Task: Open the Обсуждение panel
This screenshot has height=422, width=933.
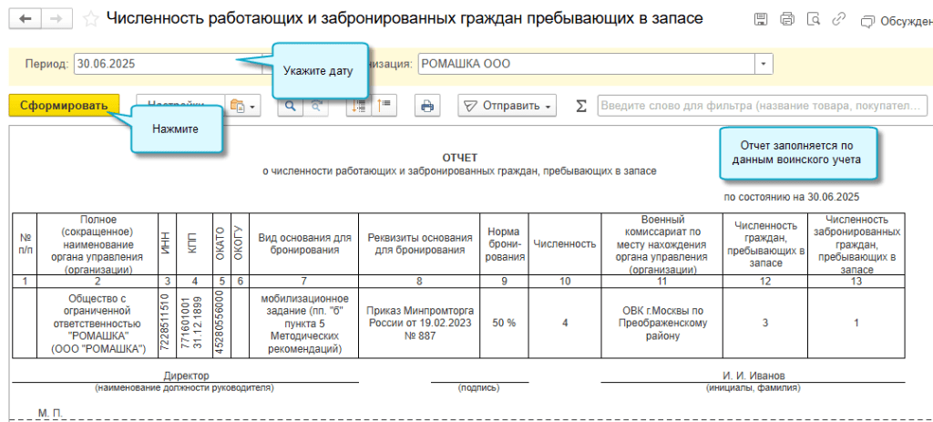Action: pos(896,20)
